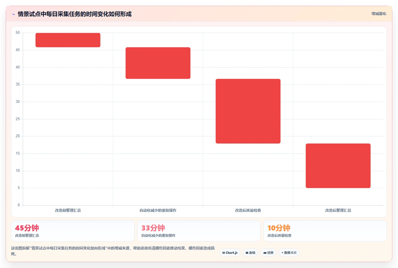
Task: Click the 45分钟 data card
Action: click(x=73, y=231)
